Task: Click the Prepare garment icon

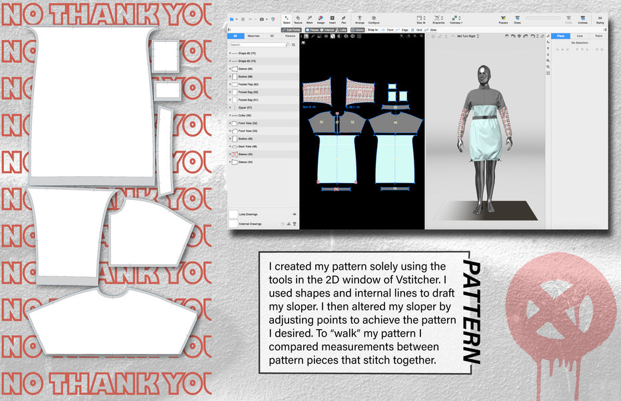Action: [503, 20]
